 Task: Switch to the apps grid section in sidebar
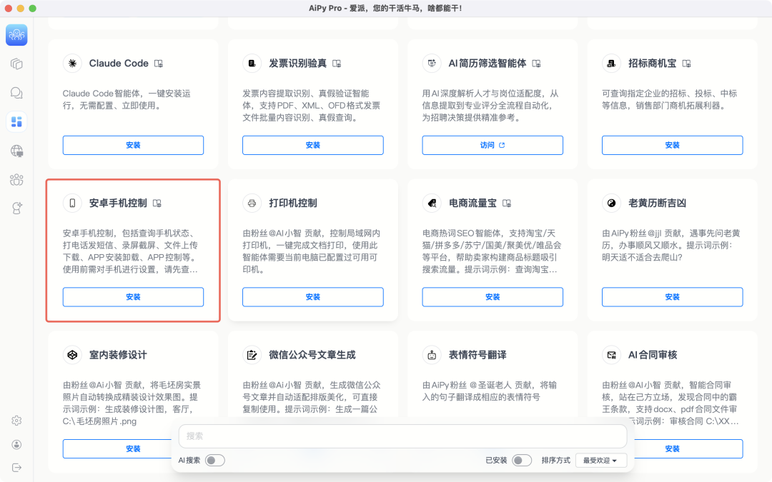16,122
